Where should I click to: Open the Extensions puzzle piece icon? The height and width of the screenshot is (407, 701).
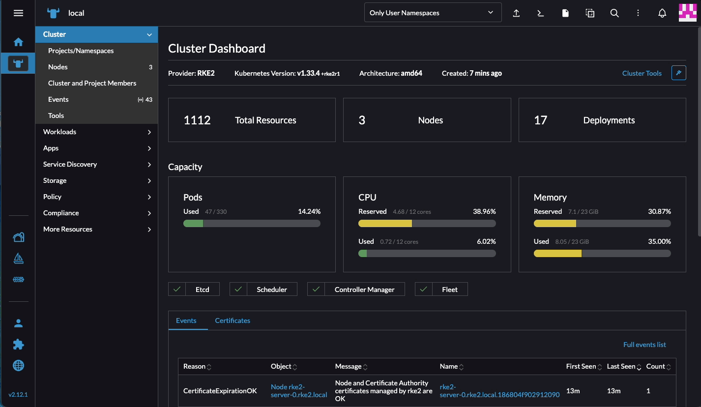click(18, 344)
